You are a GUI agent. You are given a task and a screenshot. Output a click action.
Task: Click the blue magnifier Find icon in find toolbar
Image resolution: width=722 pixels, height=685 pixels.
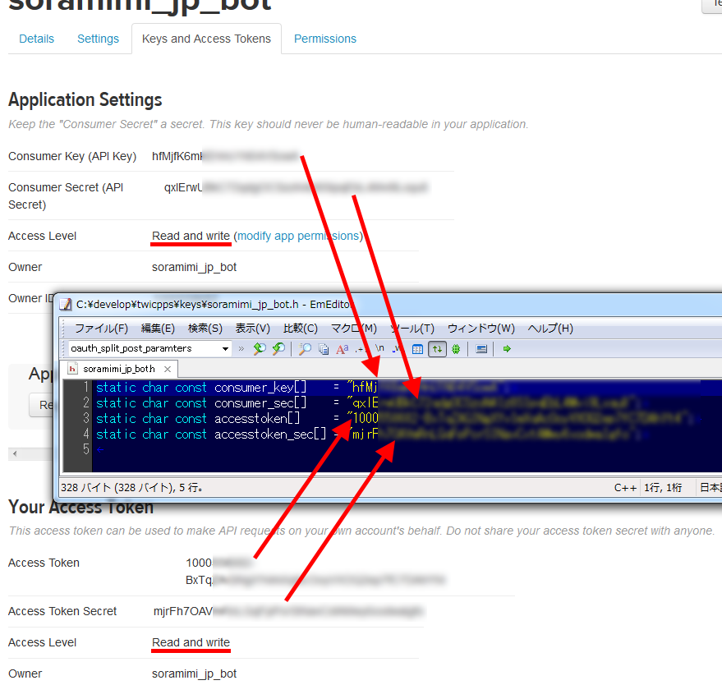click(305, 349)
